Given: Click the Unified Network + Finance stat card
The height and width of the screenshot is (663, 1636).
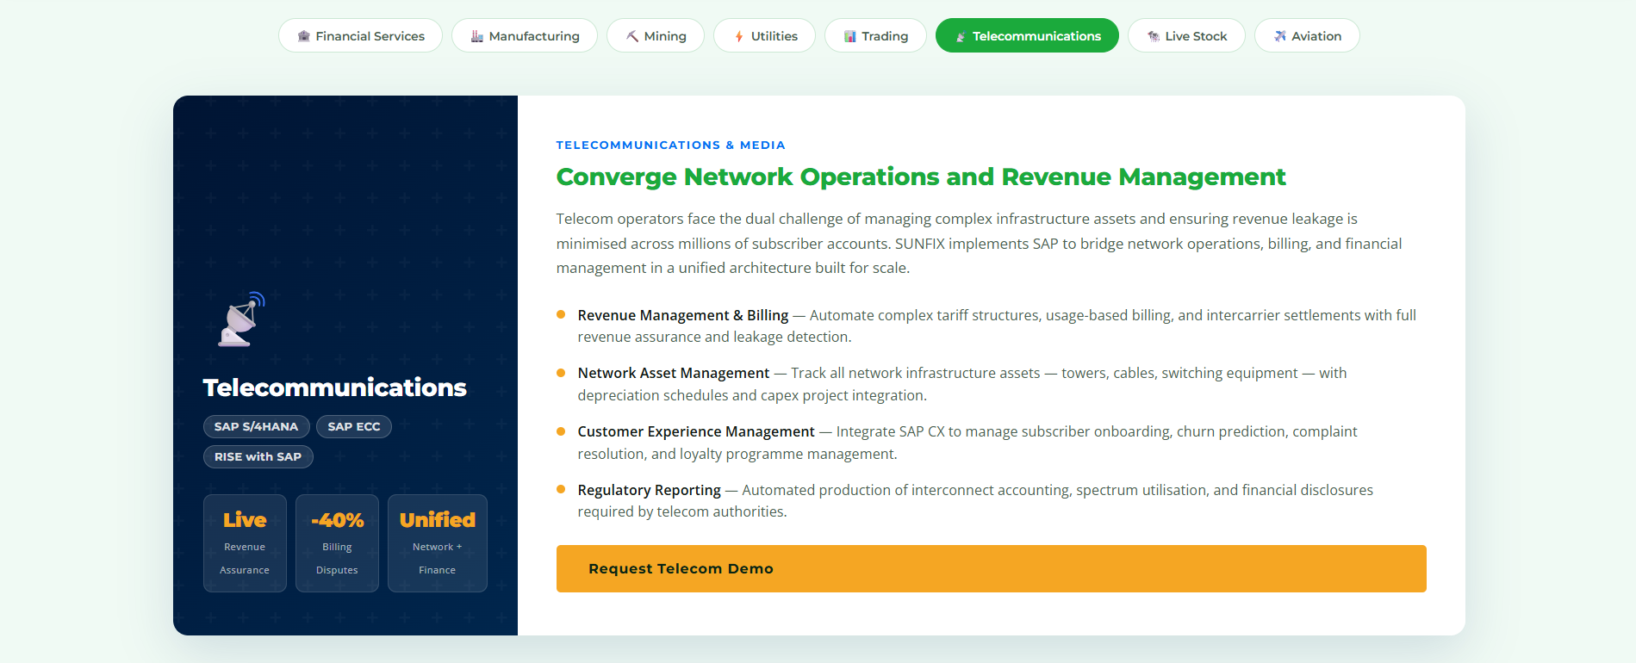Looking at the screenshot, I should pos(438,543).
